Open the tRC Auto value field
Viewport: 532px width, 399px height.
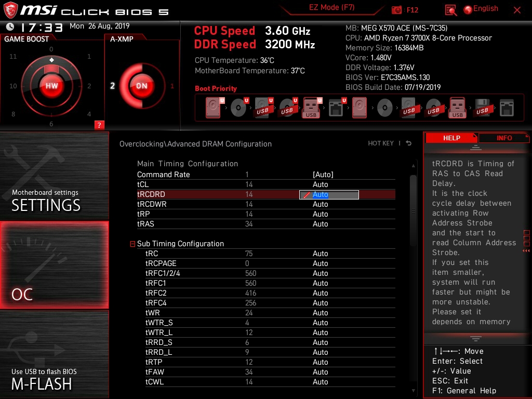point(320,254)
